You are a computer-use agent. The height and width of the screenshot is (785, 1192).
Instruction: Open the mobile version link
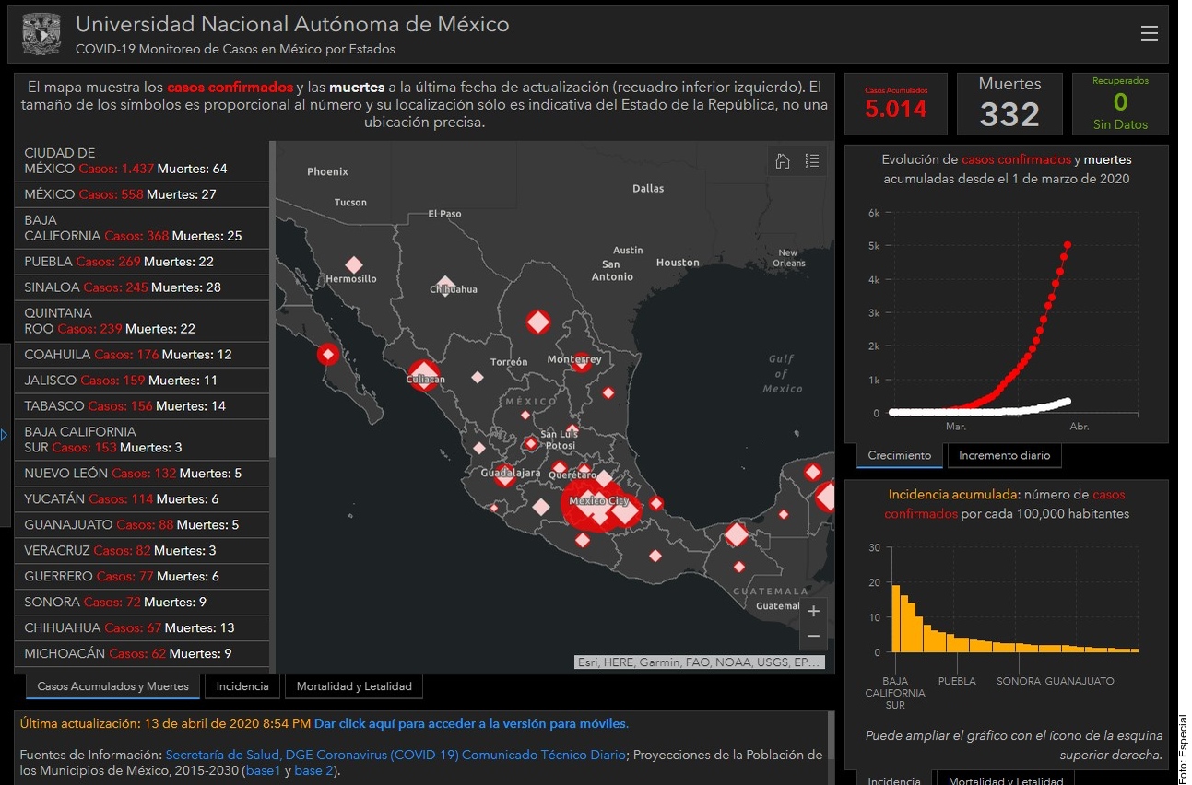471,723
